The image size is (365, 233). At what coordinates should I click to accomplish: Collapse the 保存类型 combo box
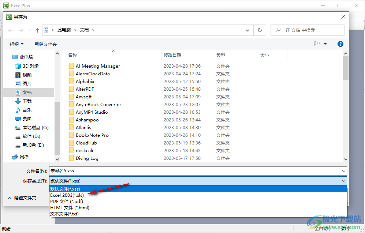(344, 181)
